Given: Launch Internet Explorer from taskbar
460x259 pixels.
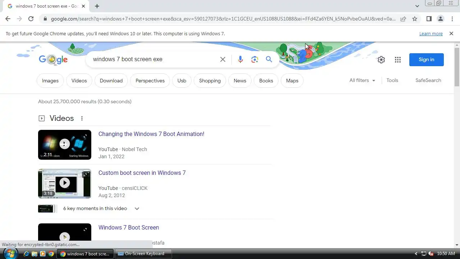Looking at the screenshot, I should [x=26, y=254].
